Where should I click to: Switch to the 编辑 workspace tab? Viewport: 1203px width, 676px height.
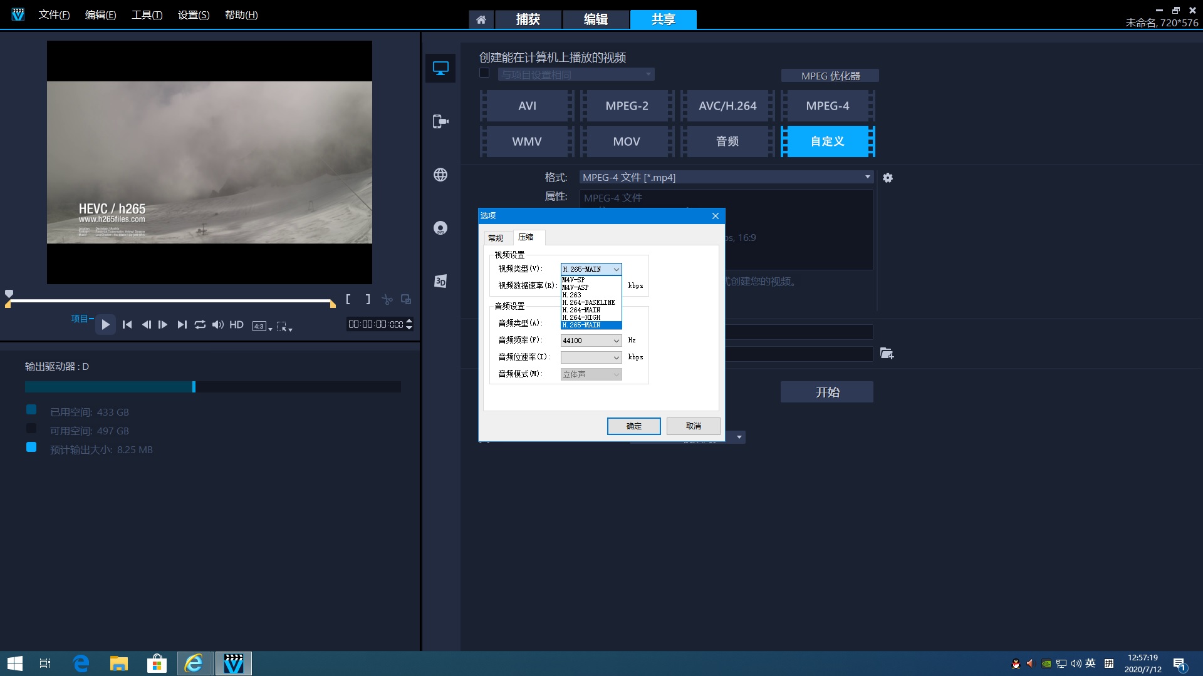(x=595, y=19)
